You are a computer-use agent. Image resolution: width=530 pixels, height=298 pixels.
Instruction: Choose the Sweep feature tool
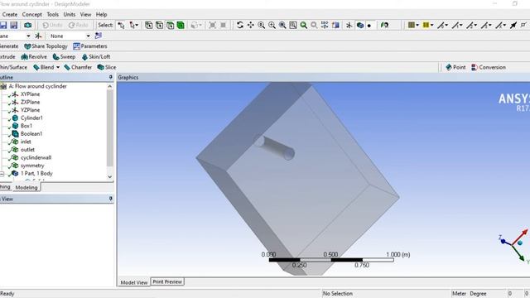[x=64, y=57]
